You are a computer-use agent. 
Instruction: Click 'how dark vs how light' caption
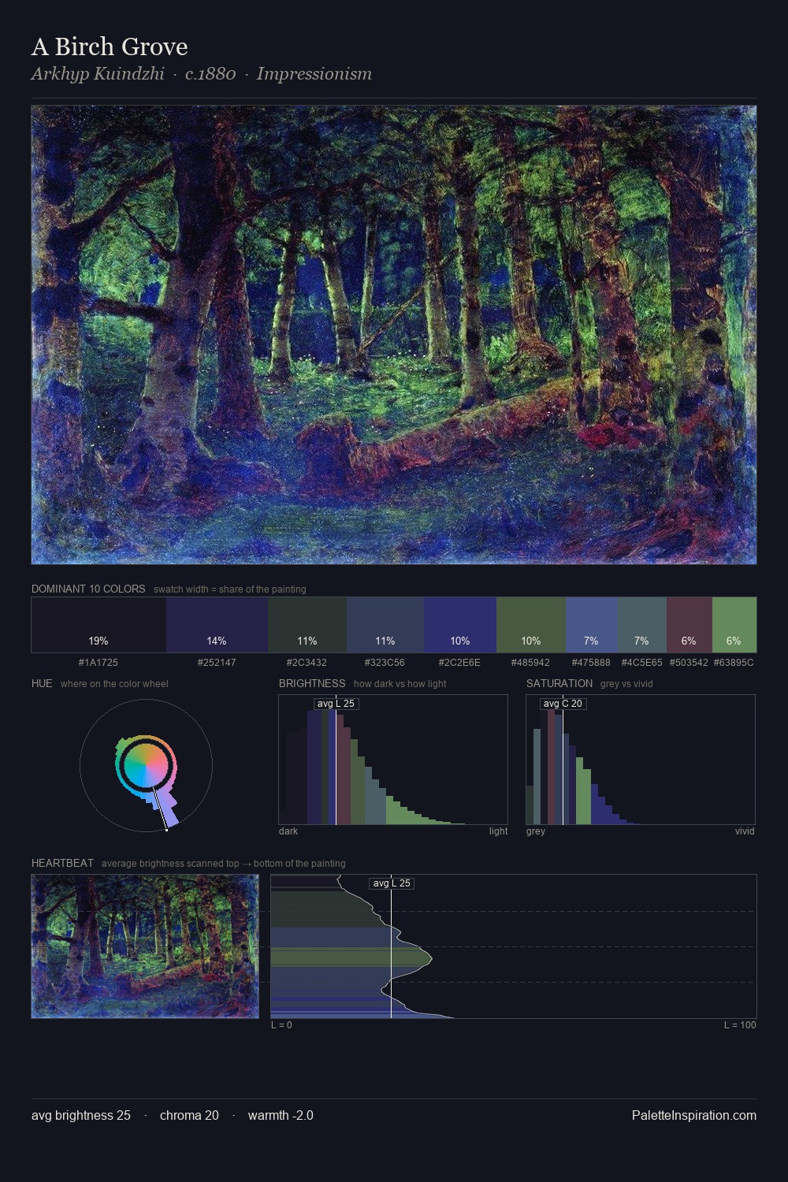[400, 683]
